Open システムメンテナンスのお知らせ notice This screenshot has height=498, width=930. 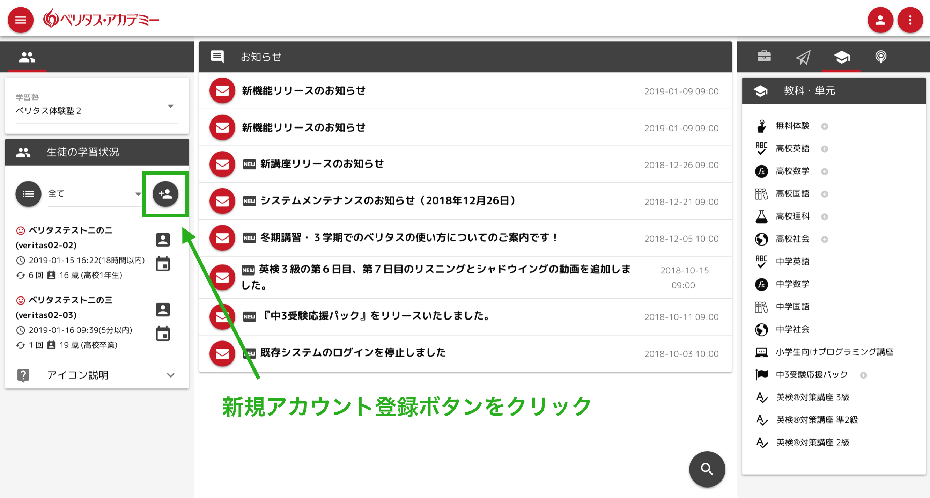pos(465,201)
